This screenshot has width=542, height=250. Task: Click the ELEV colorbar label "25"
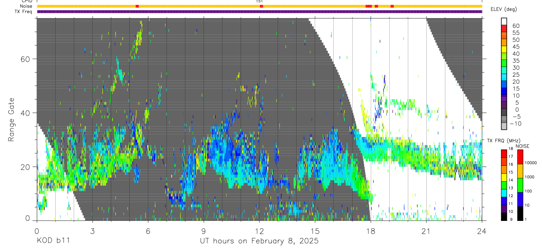[x=515, y=75]
